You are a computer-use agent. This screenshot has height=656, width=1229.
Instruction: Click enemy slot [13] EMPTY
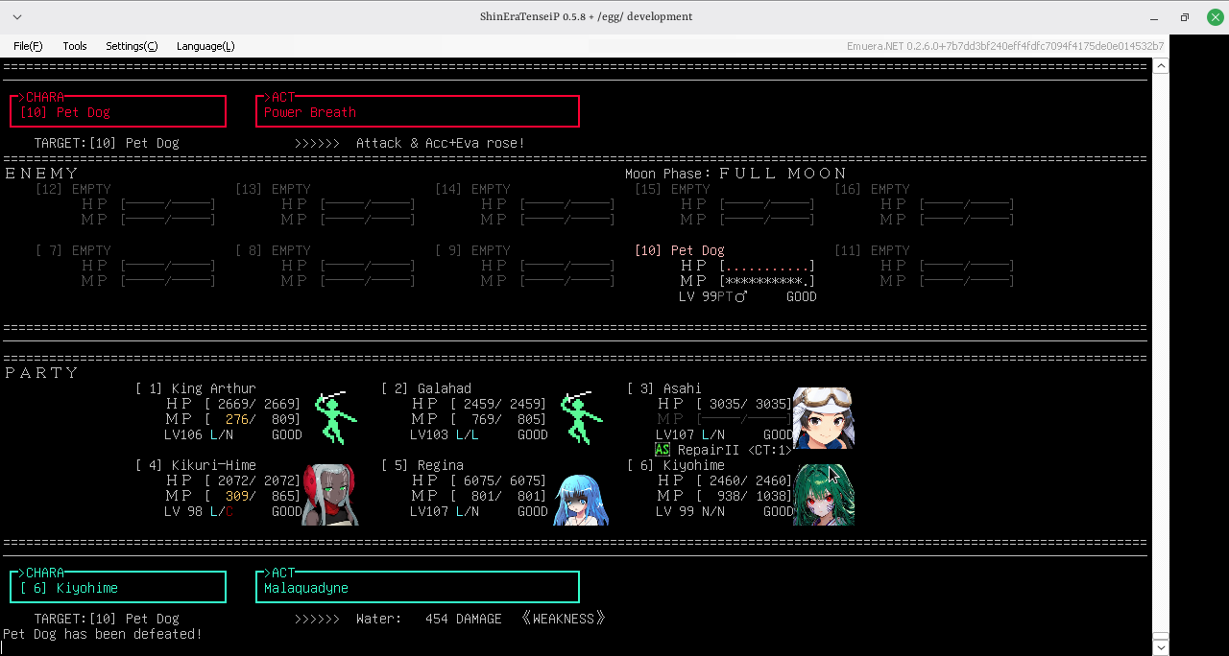(273, 189)
